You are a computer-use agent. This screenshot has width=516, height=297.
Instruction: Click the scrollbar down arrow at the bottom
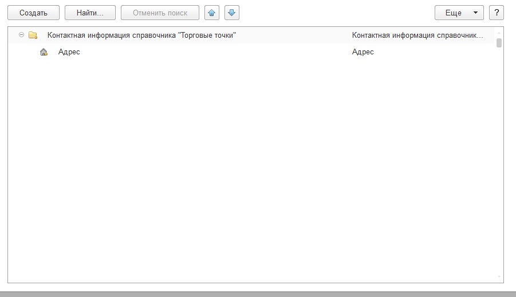(x=499, y=277)
